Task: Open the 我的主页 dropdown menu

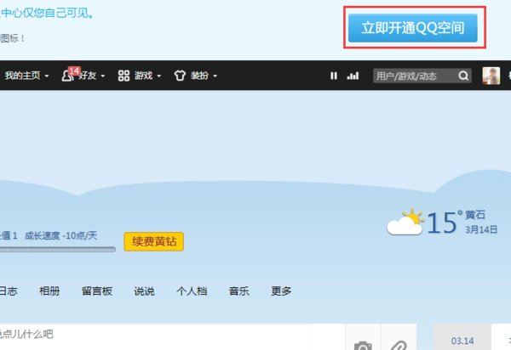Action: (x=26, y=76)
